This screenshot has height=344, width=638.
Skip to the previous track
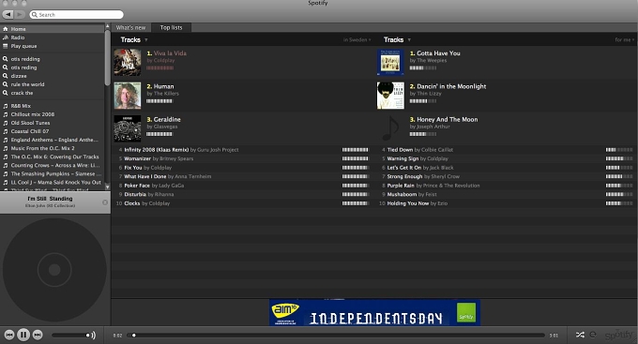coord(9,335)
